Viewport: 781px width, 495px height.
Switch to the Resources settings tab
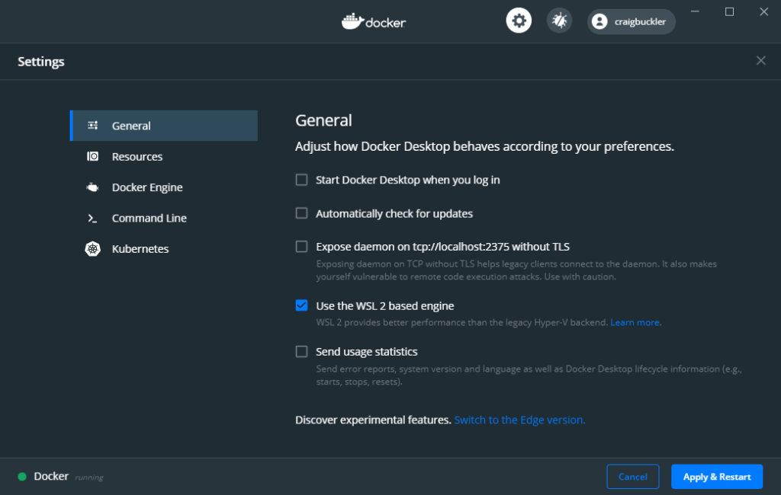click(137, 156)
